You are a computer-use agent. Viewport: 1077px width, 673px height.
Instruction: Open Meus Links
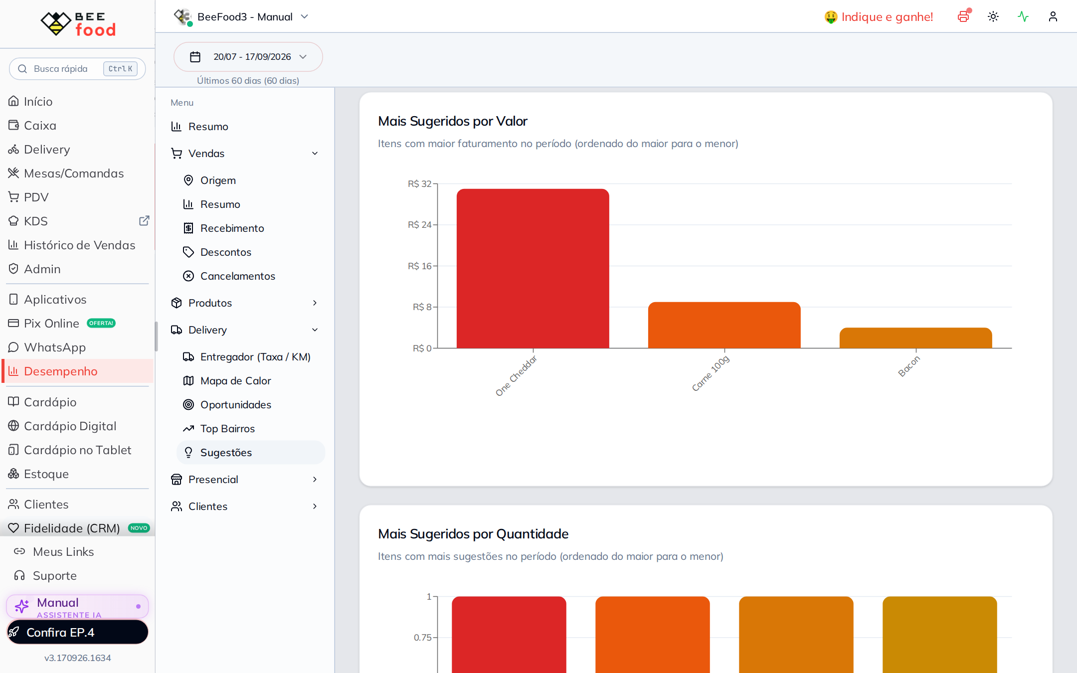tap(78, 551)
